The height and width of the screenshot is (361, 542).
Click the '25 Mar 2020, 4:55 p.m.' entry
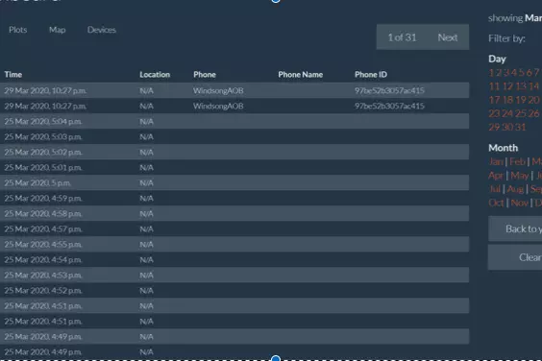click(43, 245)
